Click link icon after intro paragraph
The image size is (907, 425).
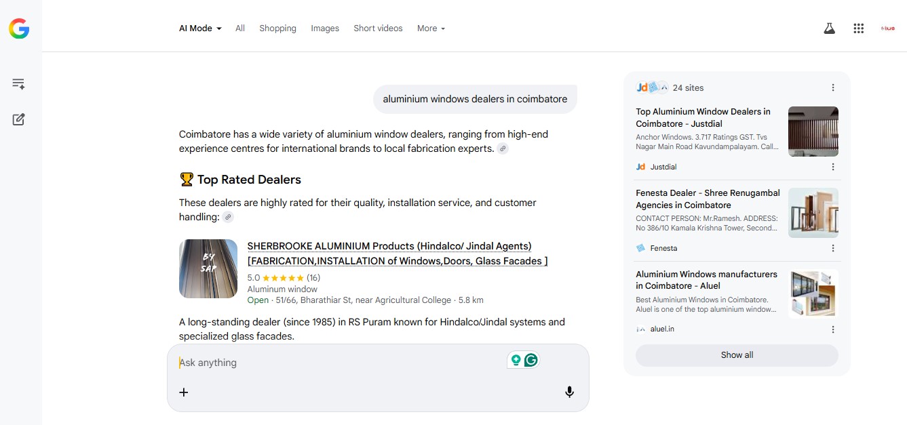point(503,148)
